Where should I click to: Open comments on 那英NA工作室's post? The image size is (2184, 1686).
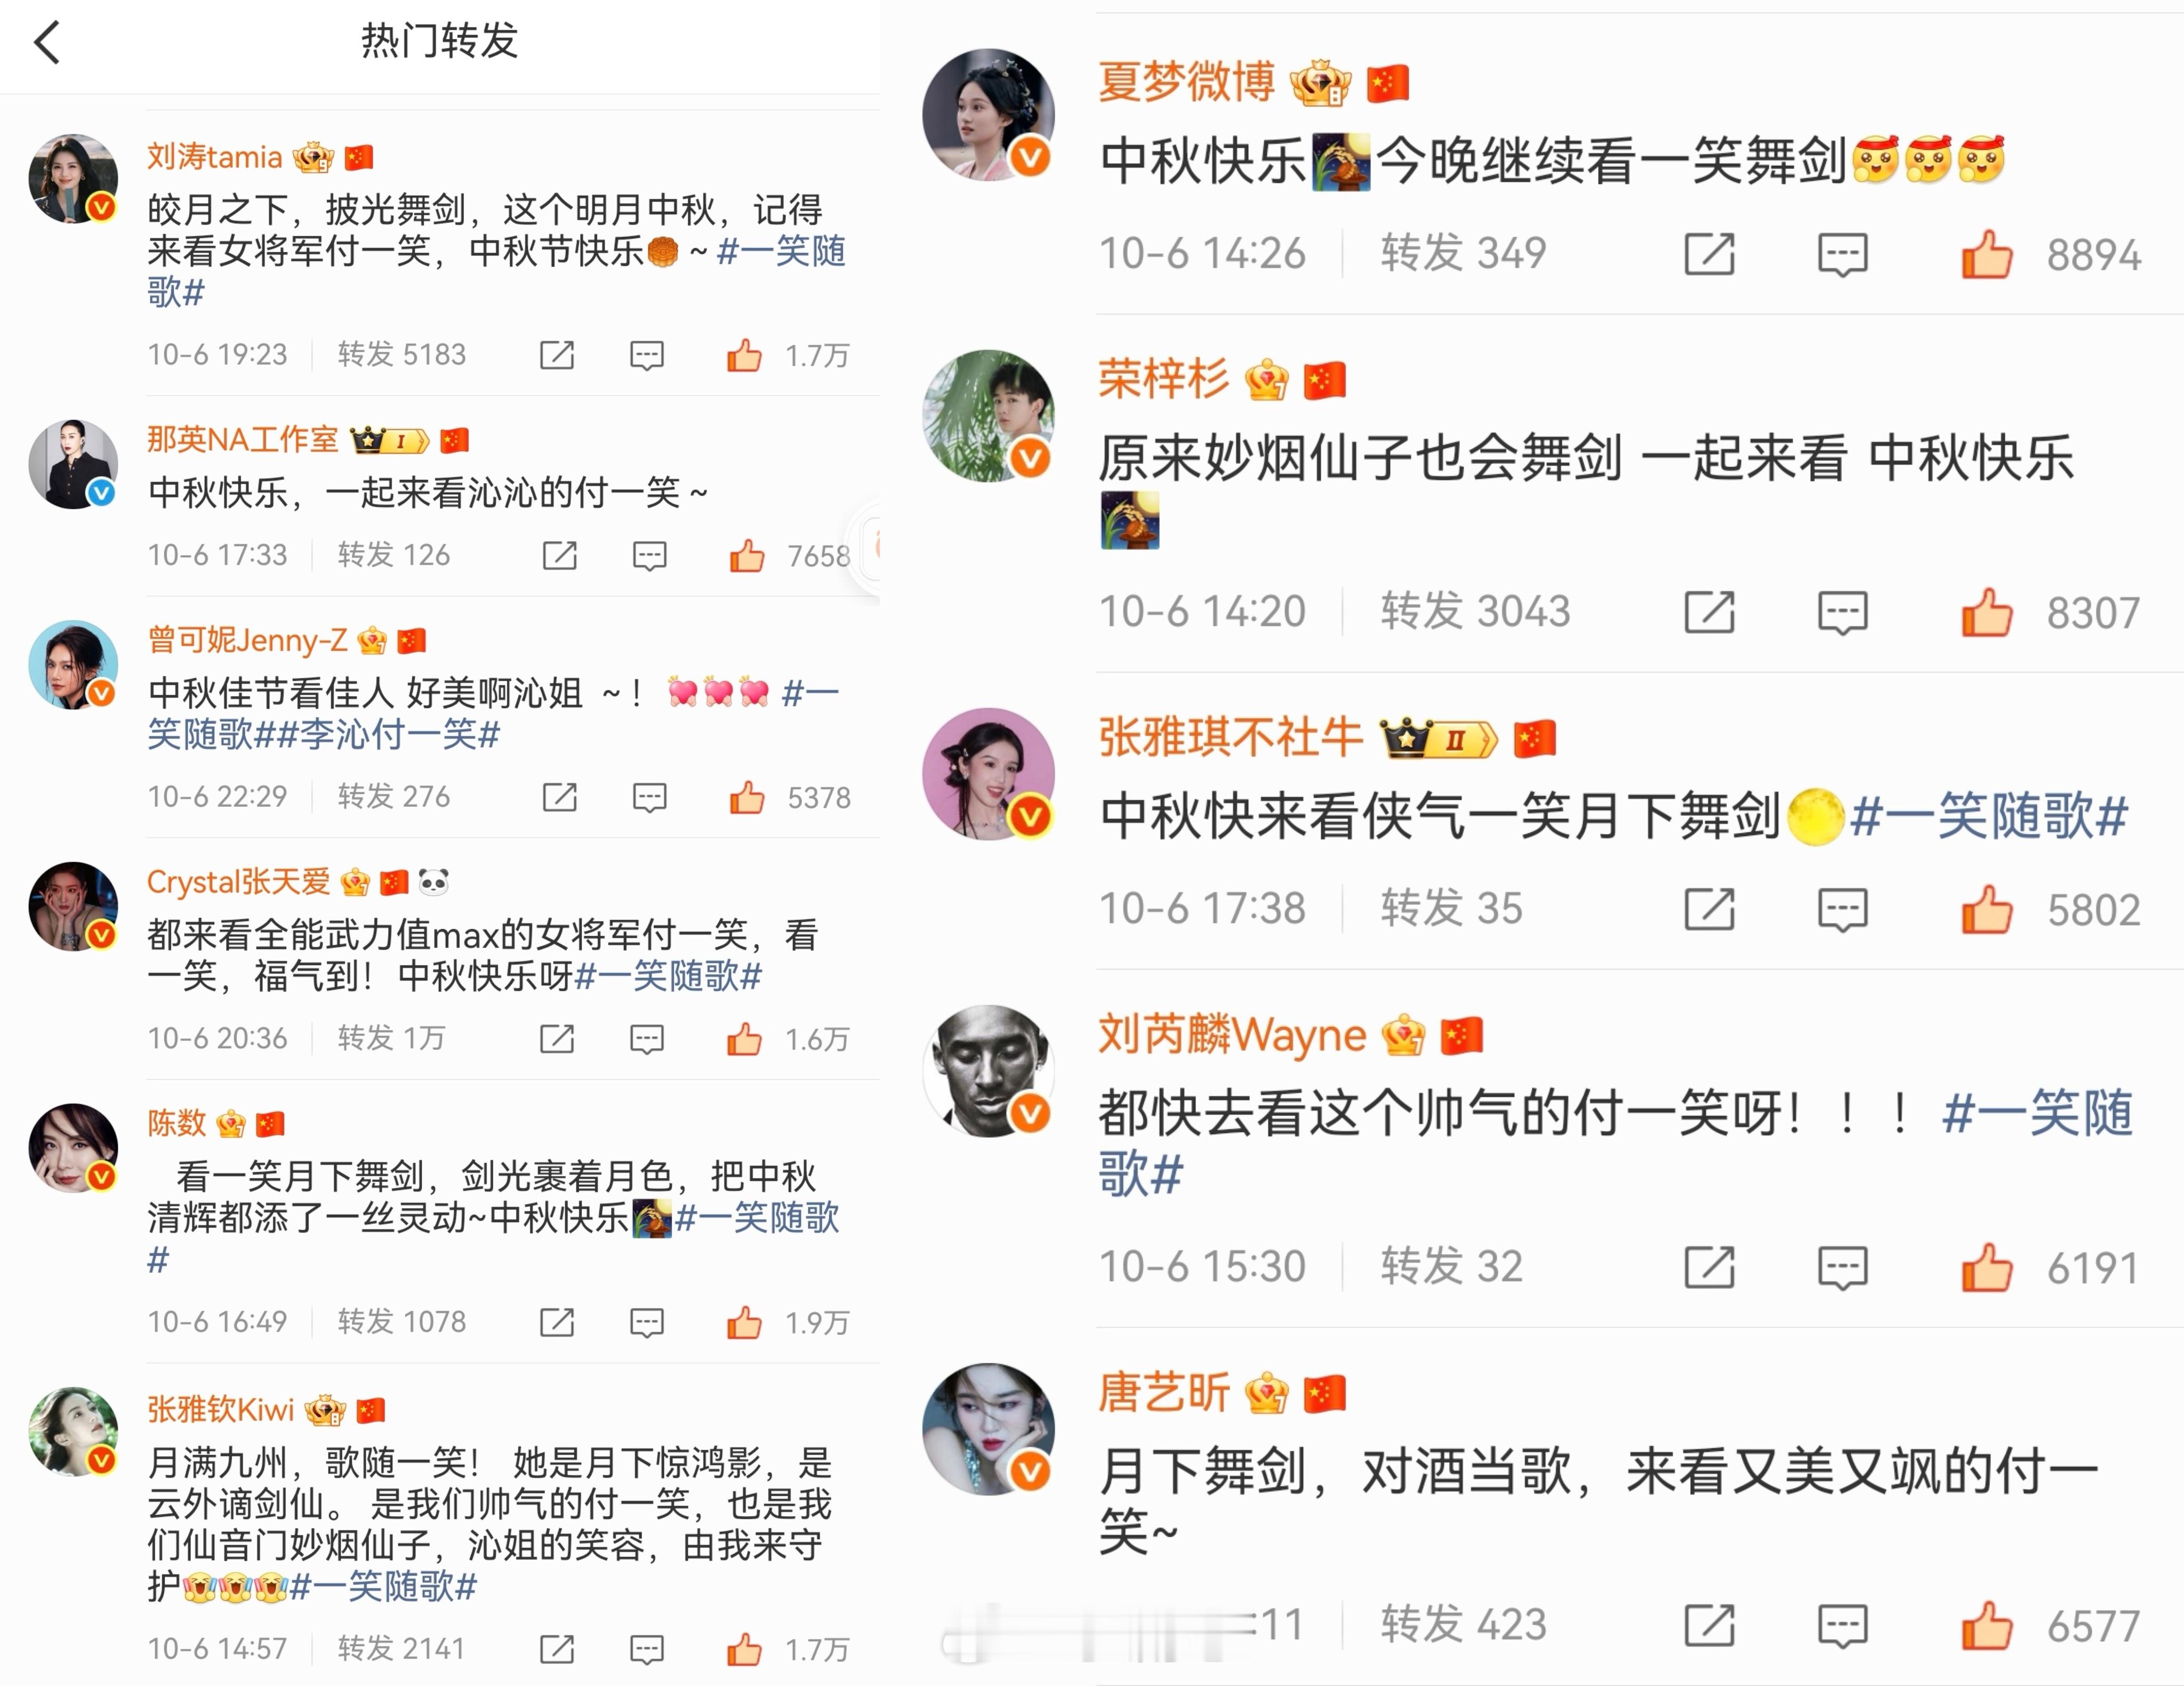coord(649,555)
